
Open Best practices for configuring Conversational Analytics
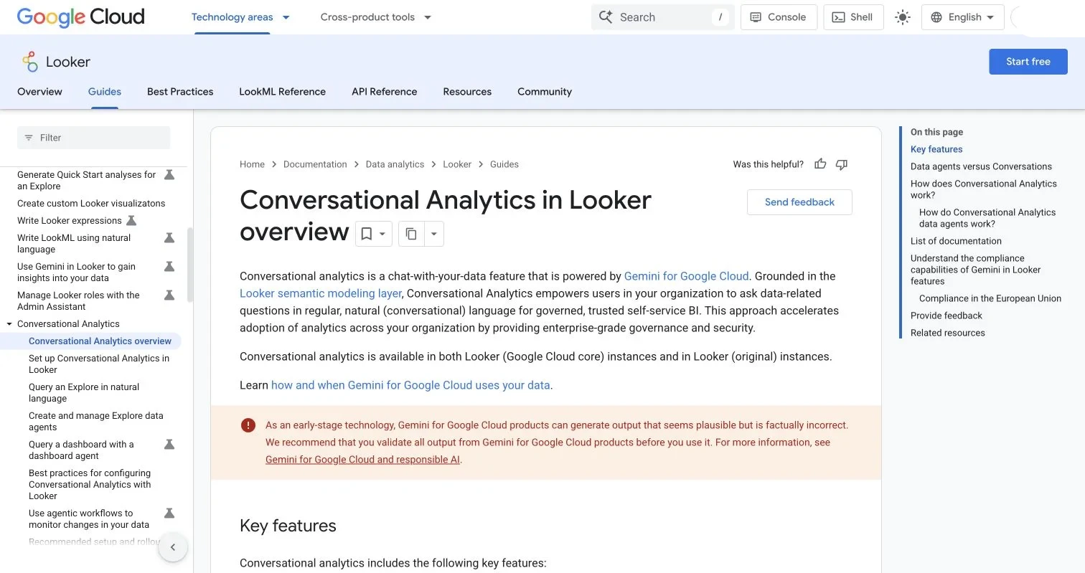90,485
